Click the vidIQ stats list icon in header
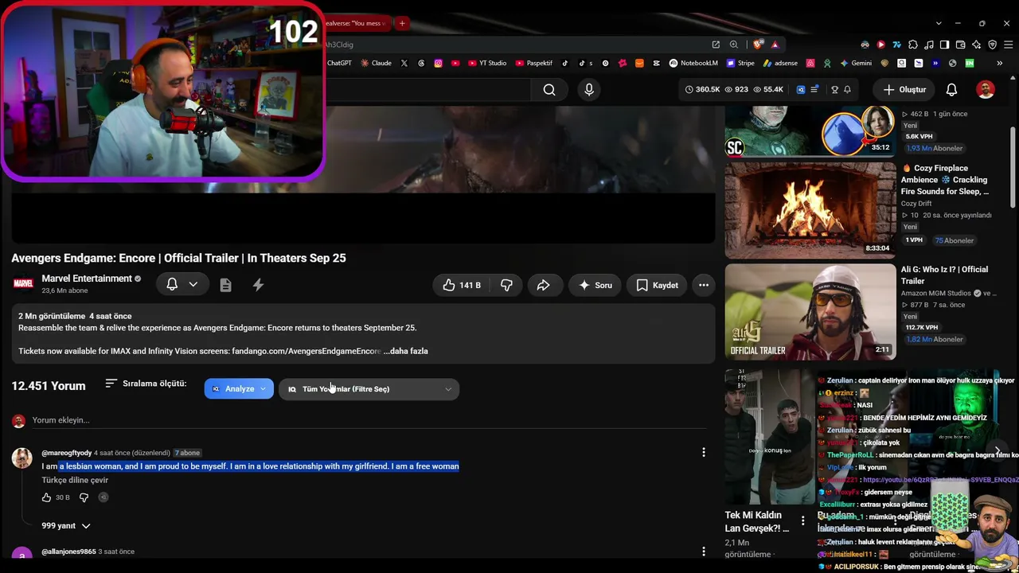 point(814,90)
